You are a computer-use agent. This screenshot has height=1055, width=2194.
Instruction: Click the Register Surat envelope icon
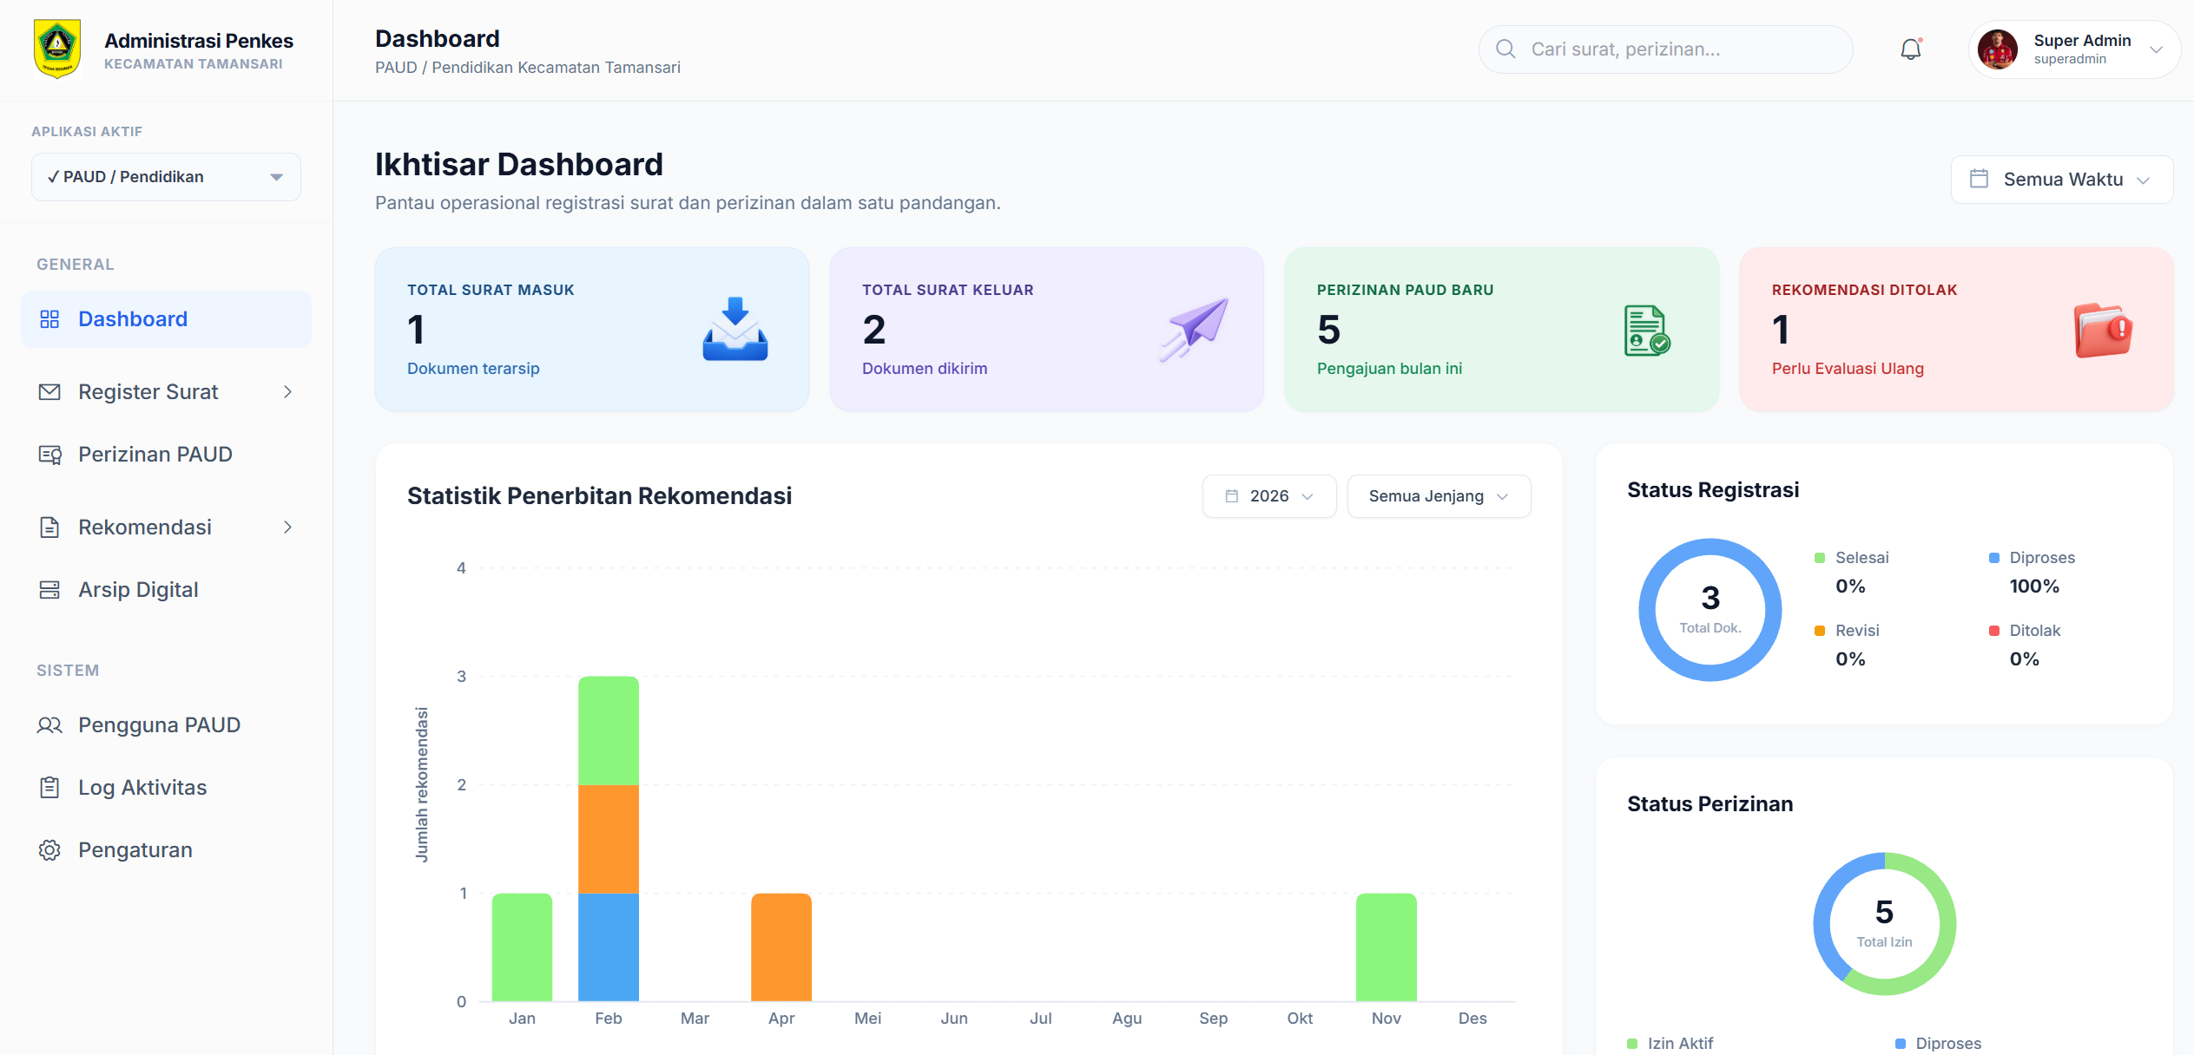tap(49, 392)
